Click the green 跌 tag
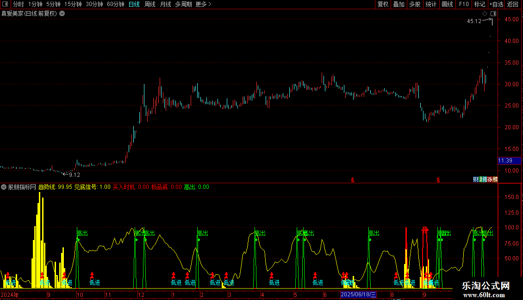Viewport: 523px width, 300px height. pyautogui.click(x=480, y=180)
